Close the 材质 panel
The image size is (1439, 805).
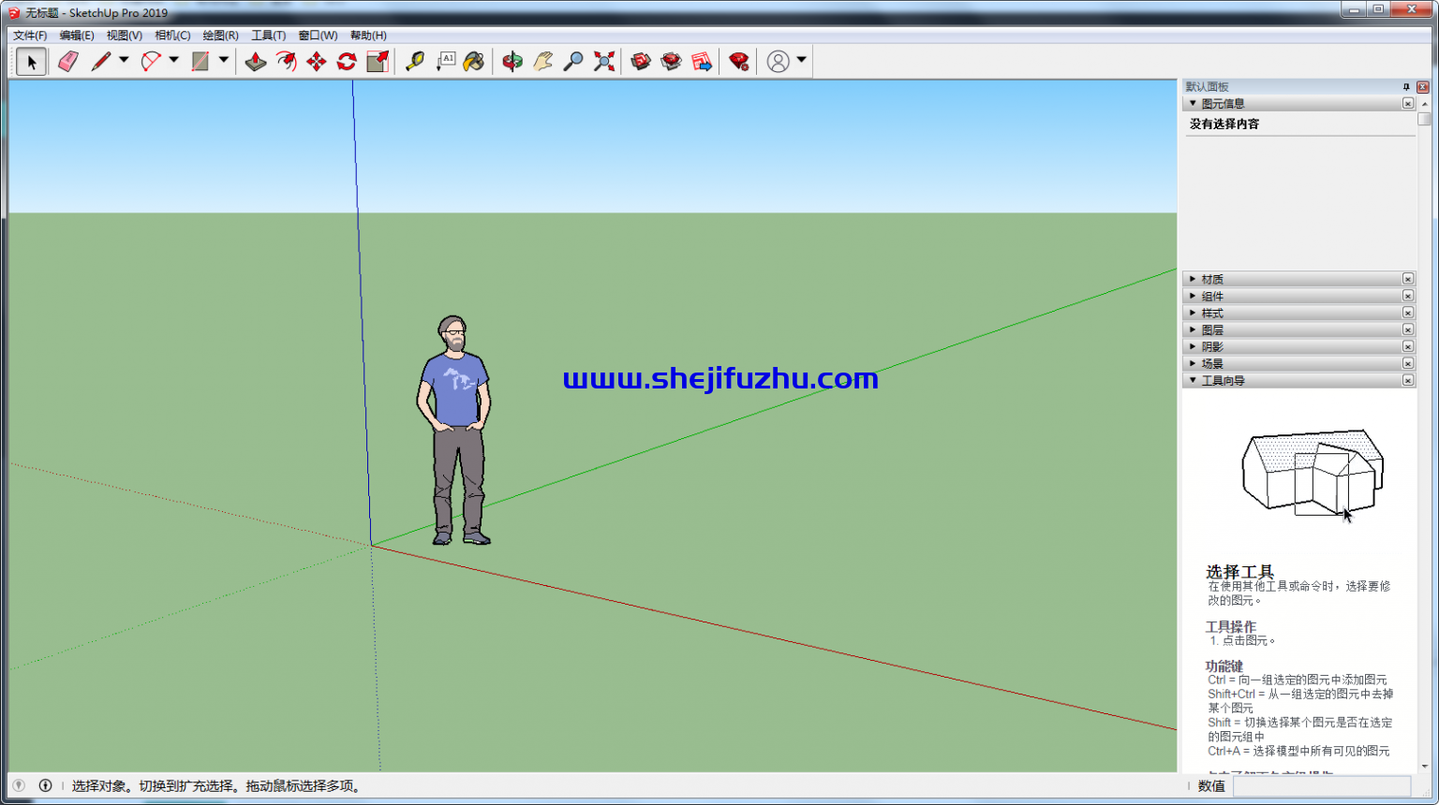(1408, 279)
